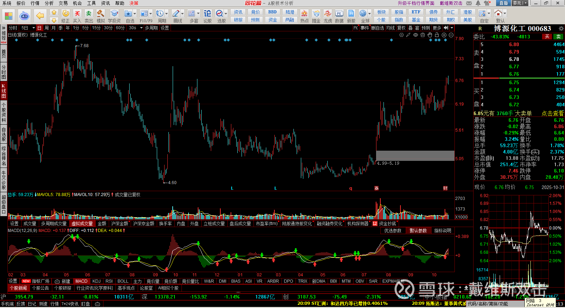Image resolution: width=565 pixels, height=308 pixels.
Task: Open dropdown arrow next to 自选 icon
Action: coord(135,14)
